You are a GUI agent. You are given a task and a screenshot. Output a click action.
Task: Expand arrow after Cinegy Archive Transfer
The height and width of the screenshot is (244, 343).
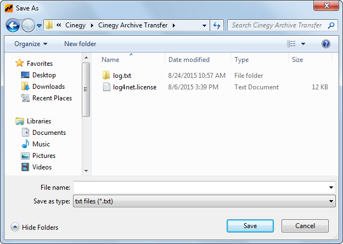point(174,25)
